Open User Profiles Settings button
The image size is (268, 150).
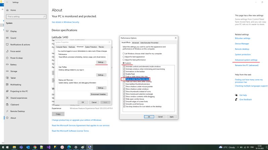[x=101, y=75]
